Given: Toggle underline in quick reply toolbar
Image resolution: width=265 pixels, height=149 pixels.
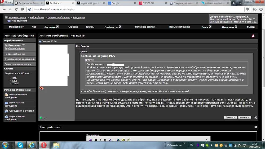Looking at the screenshot, I should click(x=105, y=140).
